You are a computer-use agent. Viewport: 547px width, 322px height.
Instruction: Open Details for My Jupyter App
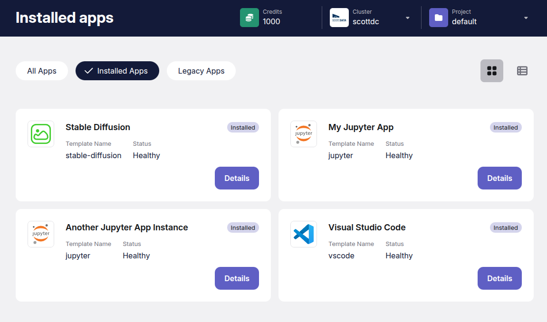point(499,178)
